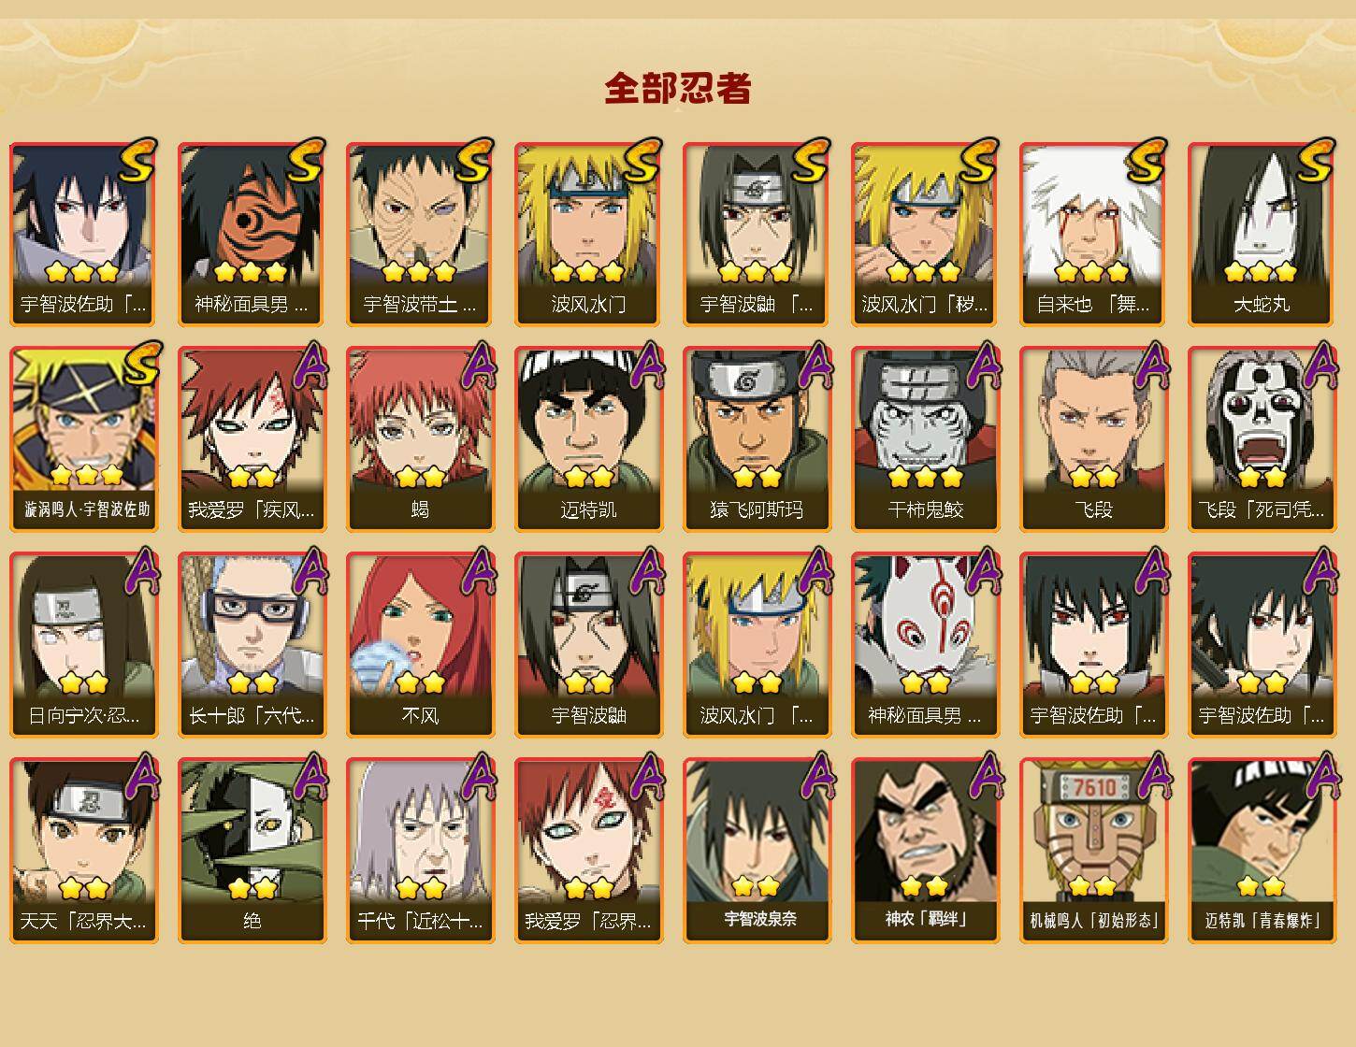Click the S rank badge on 自来也 card
The image size is (1356, 1047).
tap(1146, 161)
